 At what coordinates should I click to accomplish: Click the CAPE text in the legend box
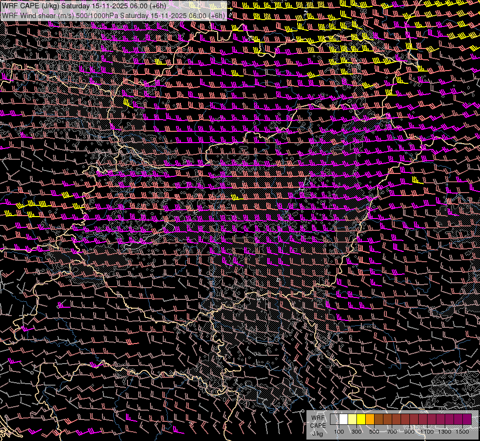pyautogui.click(x=318, y=426)
